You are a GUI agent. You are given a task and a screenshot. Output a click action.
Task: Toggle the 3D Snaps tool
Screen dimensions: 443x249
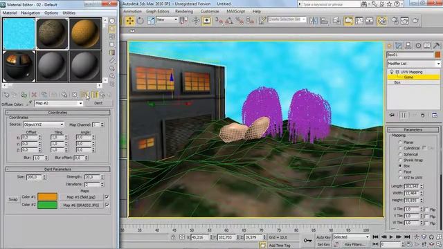pyautogui.click(x=219, y=21)
